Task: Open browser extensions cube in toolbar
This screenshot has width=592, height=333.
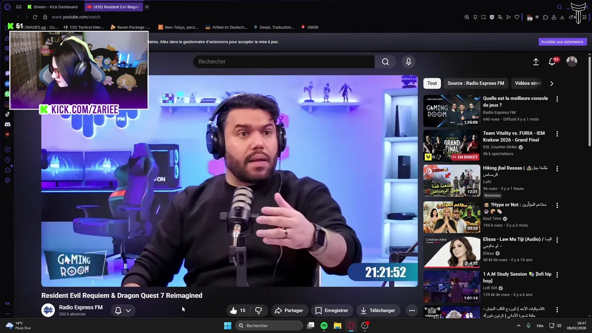Action: click(x=545, y=17)
